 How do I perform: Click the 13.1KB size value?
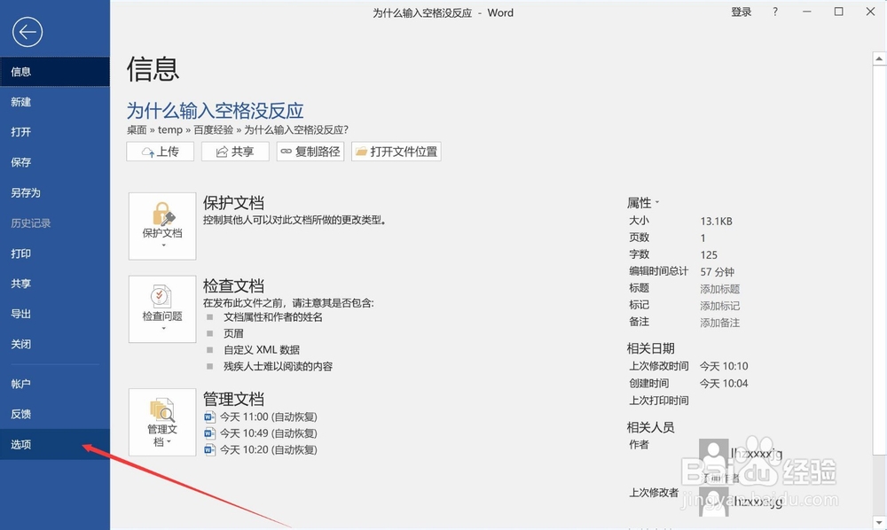coord(716,221)
